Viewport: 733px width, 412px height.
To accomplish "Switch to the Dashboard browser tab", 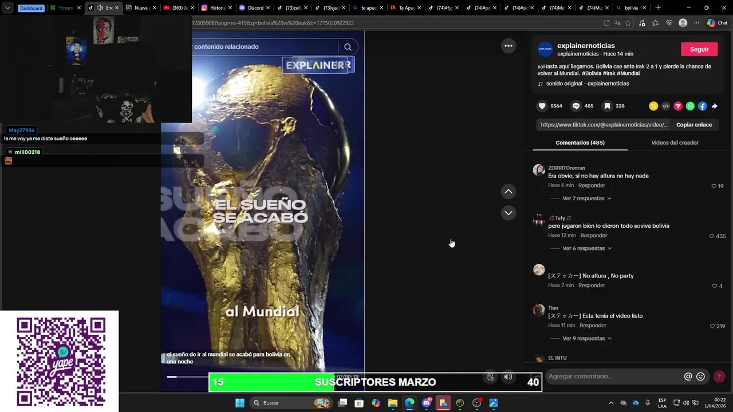I will (31, 8).
